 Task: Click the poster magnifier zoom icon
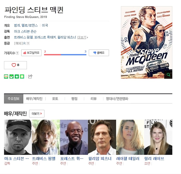click(x=168, y=75)
